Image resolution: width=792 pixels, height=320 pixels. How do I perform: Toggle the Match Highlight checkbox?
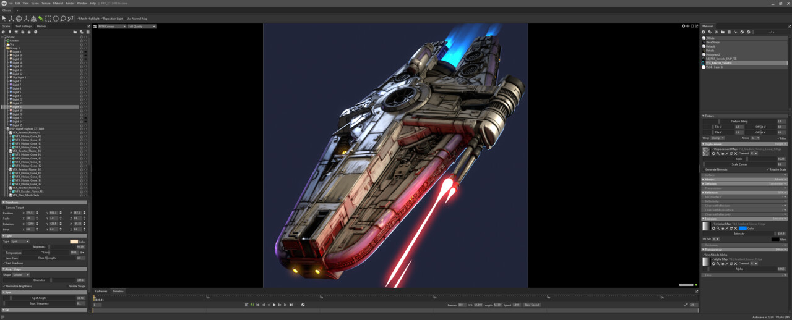tap(88, 19)
